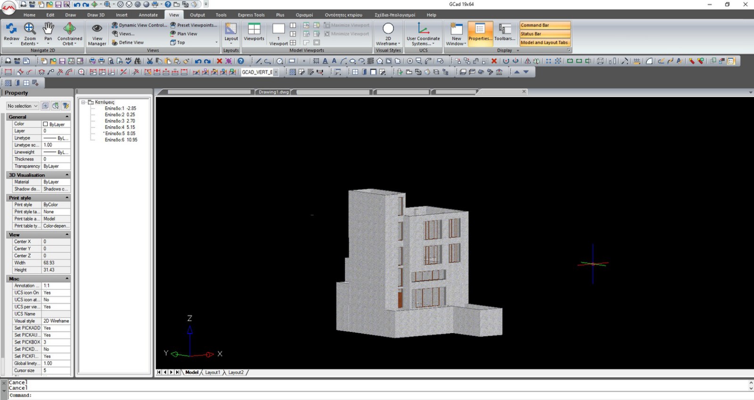
Task: Toggle the Status Bar display
Action: pos(545,33)
